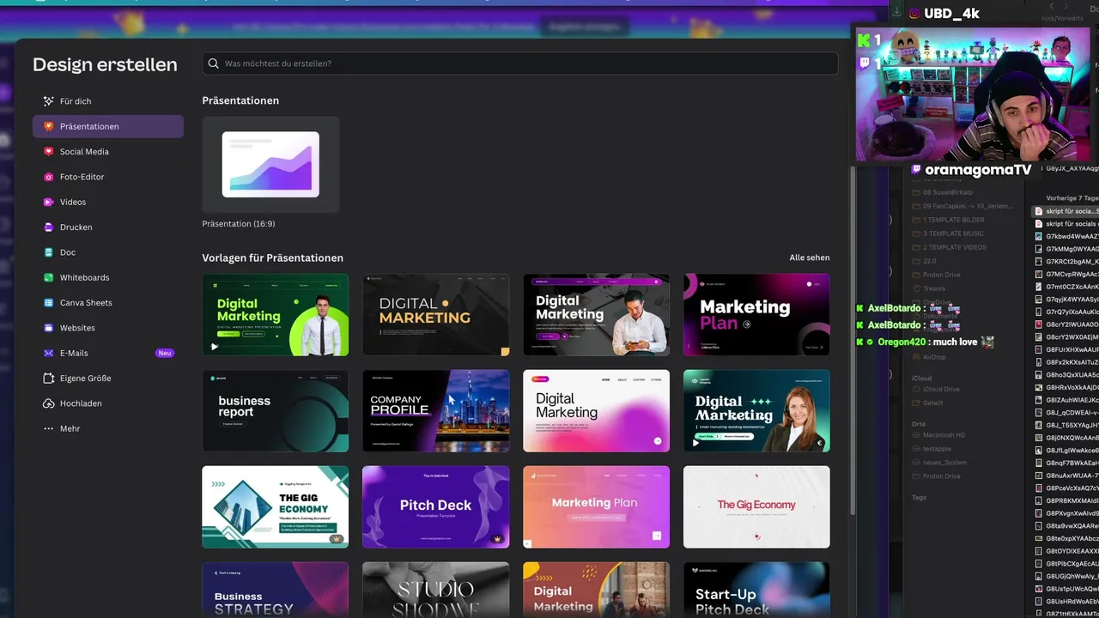Open the light The Gig Economy template

point(756,506)
